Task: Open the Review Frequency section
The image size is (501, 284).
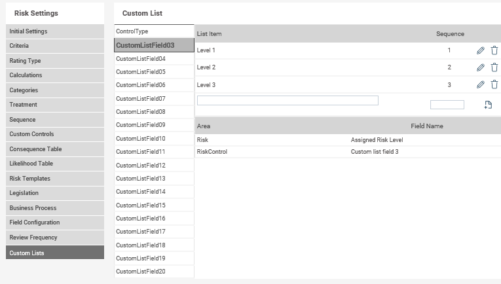Action: (55, 238)
